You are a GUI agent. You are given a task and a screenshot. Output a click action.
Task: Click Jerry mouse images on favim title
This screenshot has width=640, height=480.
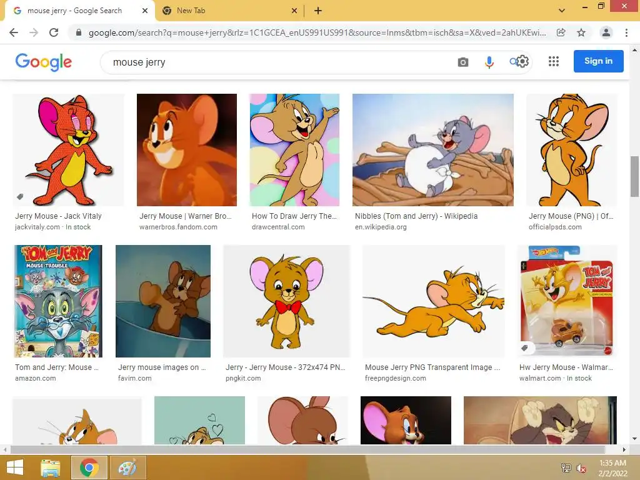162,367
